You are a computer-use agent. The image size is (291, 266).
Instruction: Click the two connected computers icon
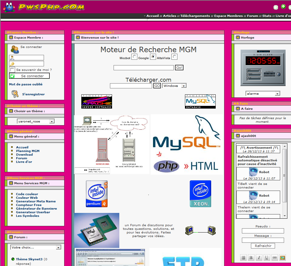[x=200, y=230]
